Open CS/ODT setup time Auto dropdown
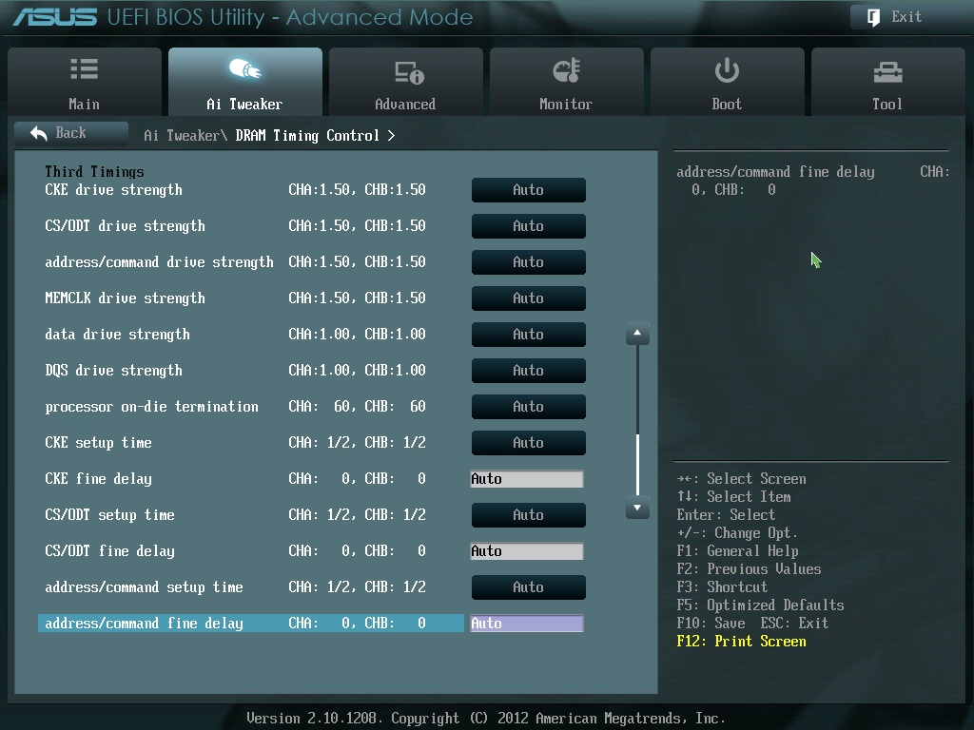 coord(529,514)
